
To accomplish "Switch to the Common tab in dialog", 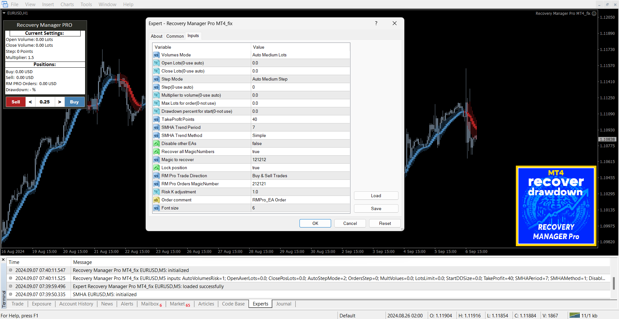I will (x=175, y=36).
